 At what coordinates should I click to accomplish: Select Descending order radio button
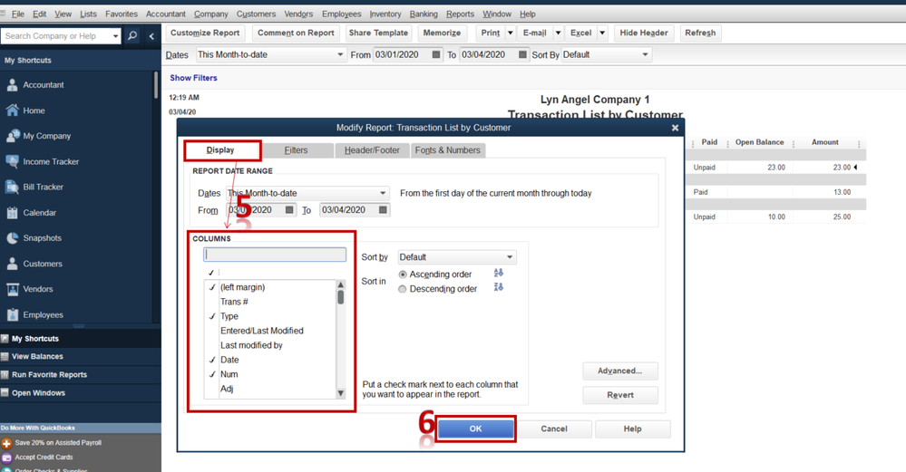(x=402, y=289)
